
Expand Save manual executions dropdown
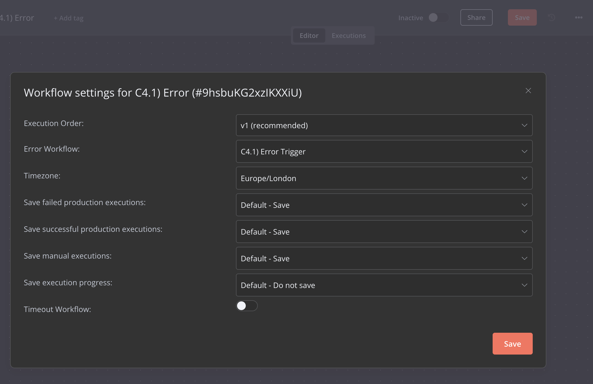[x=384, y=258]
